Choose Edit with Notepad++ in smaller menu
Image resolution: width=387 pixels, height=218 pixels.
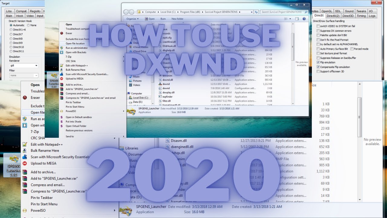point(77,65)
